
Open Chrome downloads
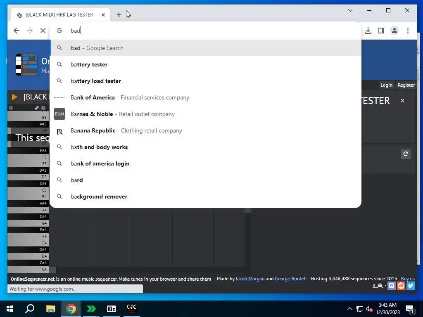point(368,31)
